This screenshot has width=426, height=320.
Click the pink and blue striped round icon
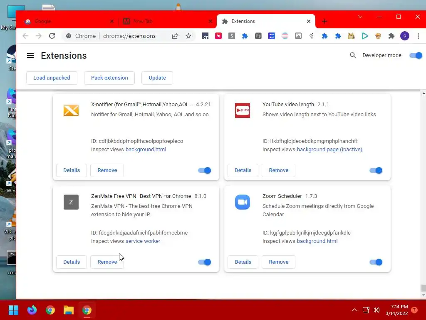coord(285,36)
